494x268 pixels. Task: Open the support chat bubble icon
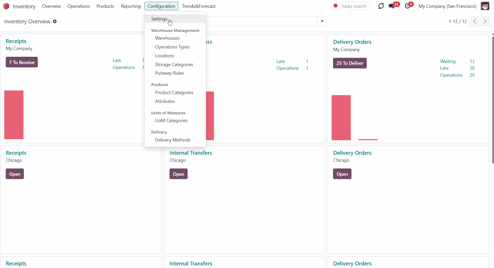(x=381, y=6)
